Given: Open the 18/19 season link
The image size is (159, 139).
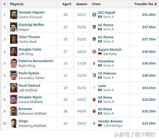Looking at the screenshot, I should click(82, 52).
